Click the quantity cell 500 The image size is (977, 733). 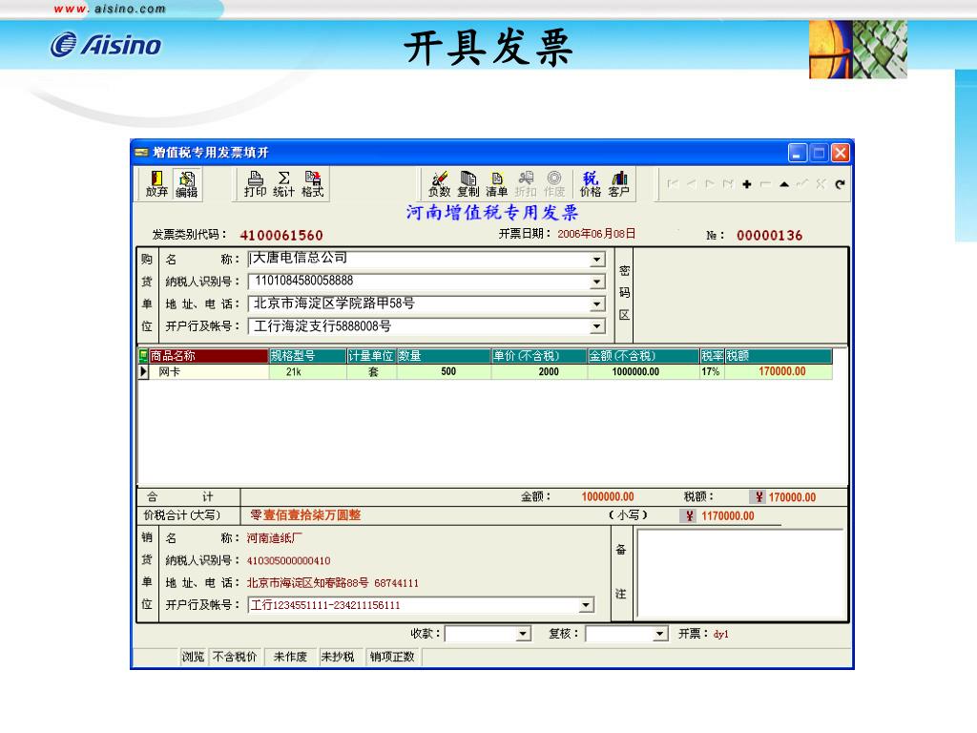[445, 371]
